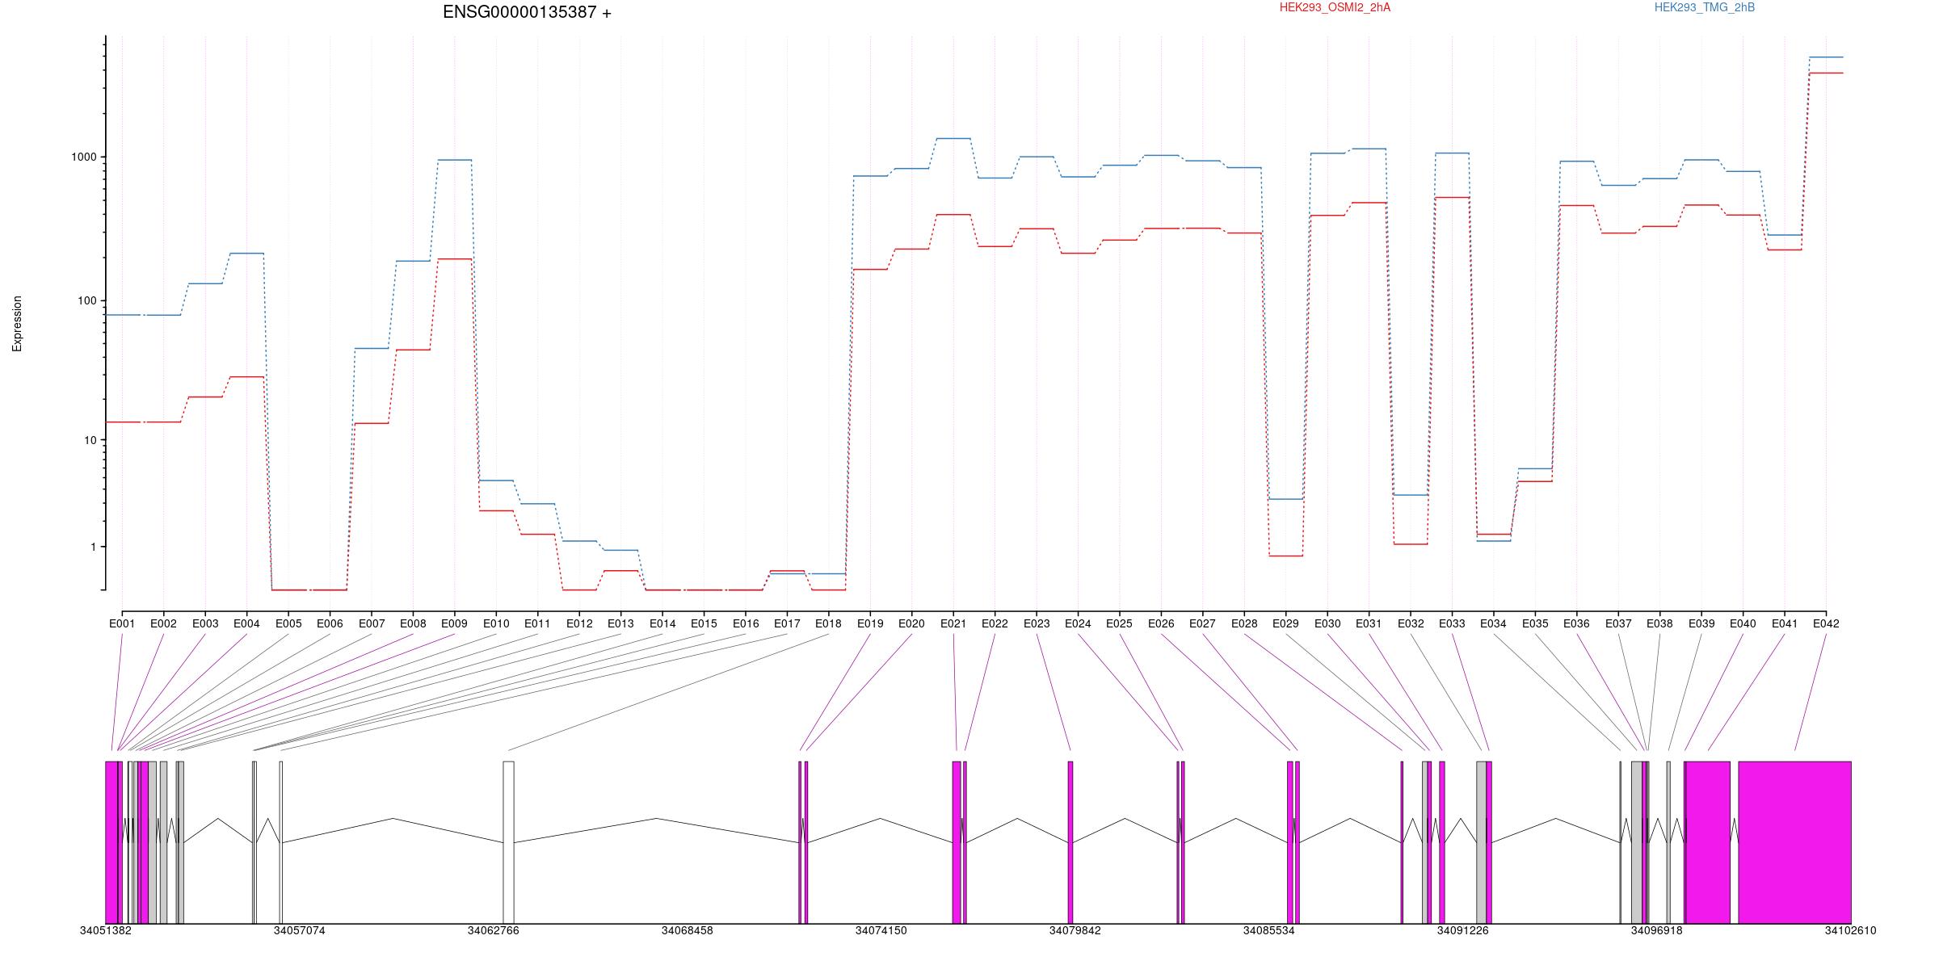Click exon label E014
1939x969 pixels.
(662, 623)
